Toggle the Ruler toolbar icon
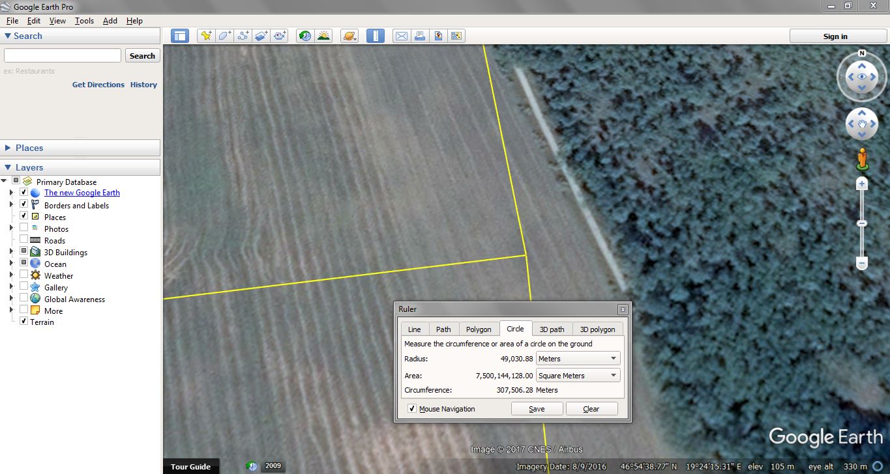Image resolution: width=890 pixels, height=474 pixels. (x=376, y=36)
